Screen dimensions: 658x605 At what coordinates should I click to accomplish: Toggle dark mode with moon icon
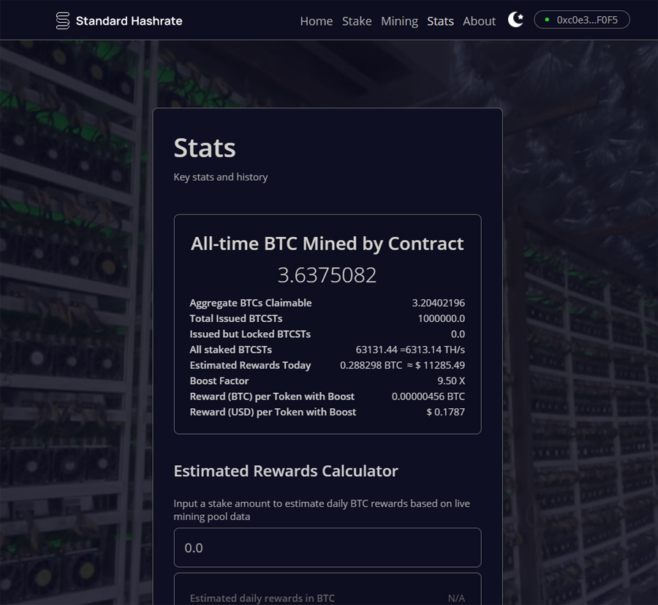(x=515, y=20)
